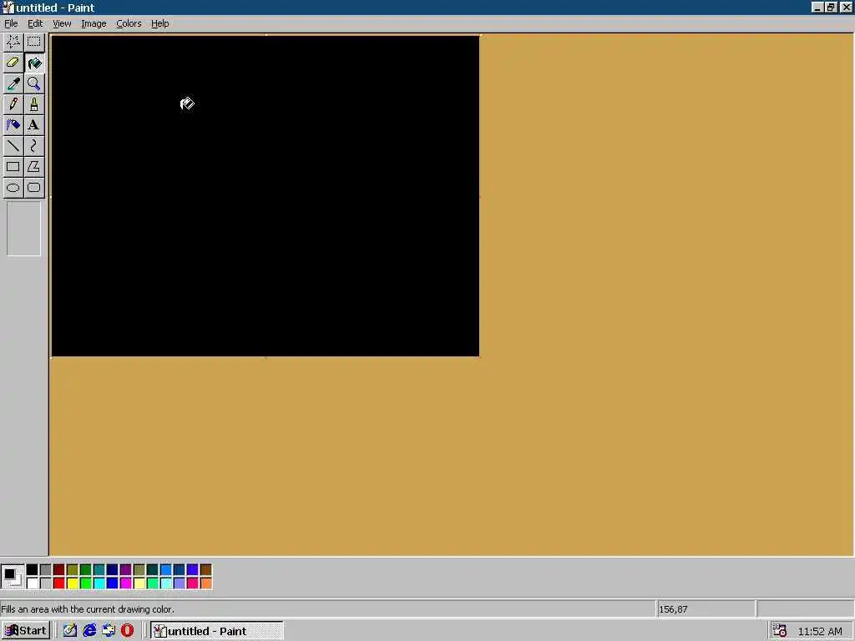855x641 pixels.
Task: Select the Rounded Rectangle tool
Action: click(33, 188)
